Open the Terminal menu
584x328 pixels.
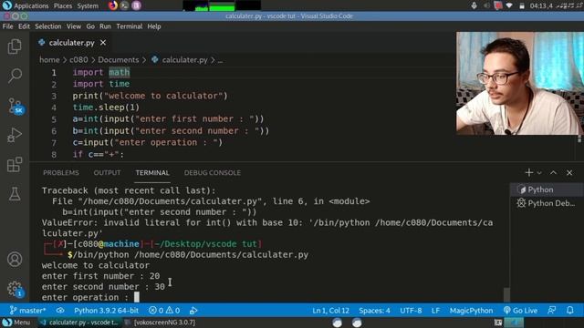(130, 26)
